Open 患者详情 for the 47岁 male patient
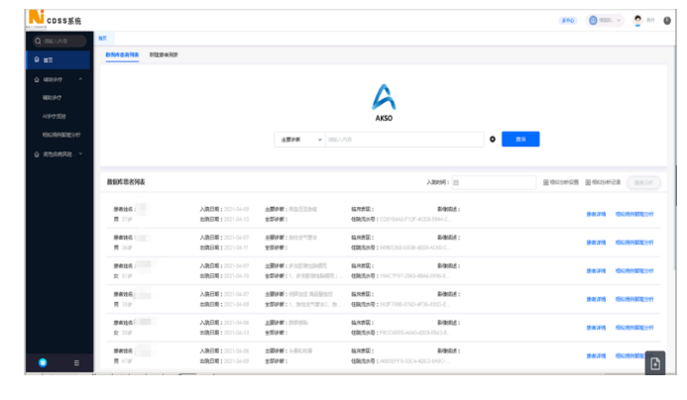Screen dimensions: 687x400 [596, 355]
